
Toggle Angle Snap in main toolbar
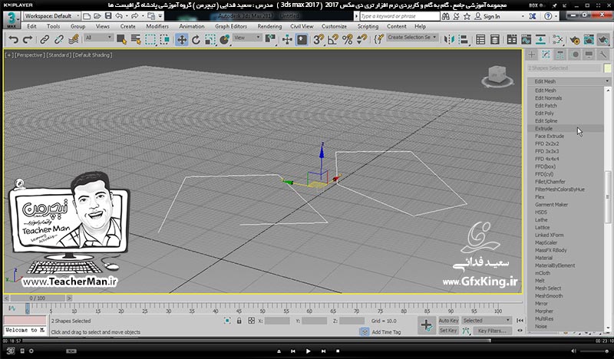click(333, 39)
